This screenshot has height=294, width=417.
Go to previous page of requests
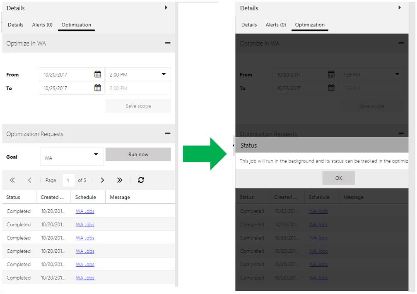pos(30,180)
